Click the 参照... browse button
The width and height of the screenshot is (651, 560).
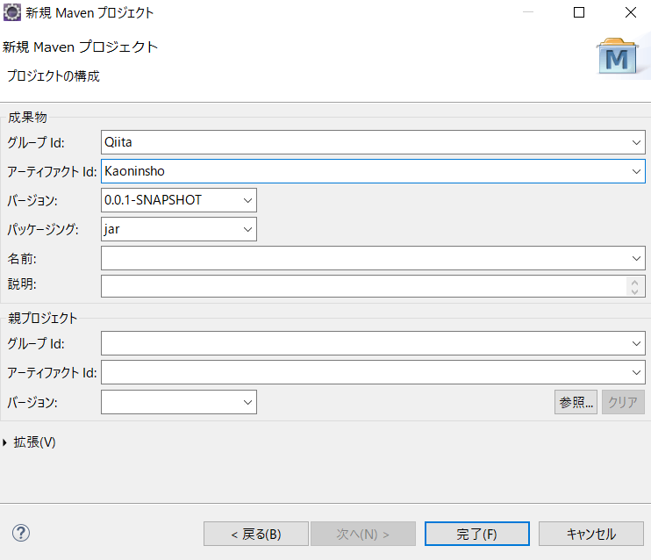click(x=576, y=402)
